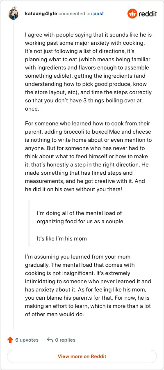Open the "0 replies" label
The width and height of the screenshot is (164, 370).
pos(65,340)
